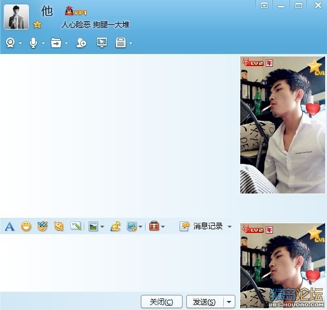The image size is (327, 310).
Task: Click the 关闭(C) button
Action: 161,302
